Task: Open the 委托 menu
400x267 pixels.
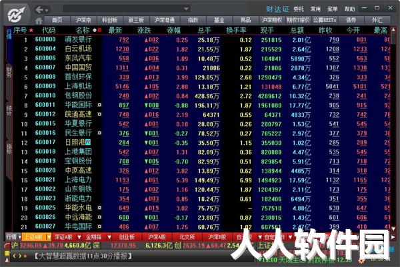Action: click(x=299, y=9)
